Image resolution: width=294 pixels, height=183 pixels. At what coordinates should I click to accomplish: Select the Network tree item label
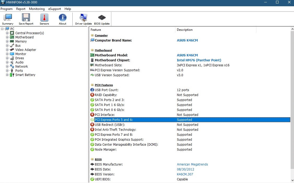pos(22,67)
